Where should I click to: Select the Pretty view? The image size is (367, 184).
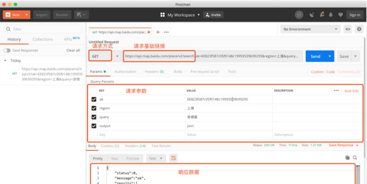pyautogui.click(x=97, y=159)
